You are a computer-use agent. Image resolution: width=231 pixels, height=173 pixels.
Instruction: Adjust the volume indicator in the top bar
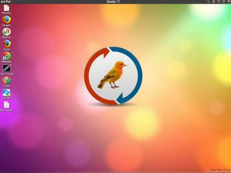[219, 2]
